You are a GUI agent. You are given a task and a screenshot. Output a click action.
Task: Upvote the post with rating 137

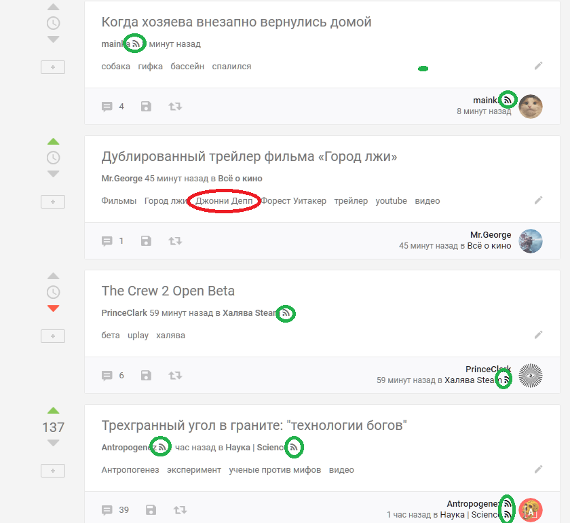[53, 410]
